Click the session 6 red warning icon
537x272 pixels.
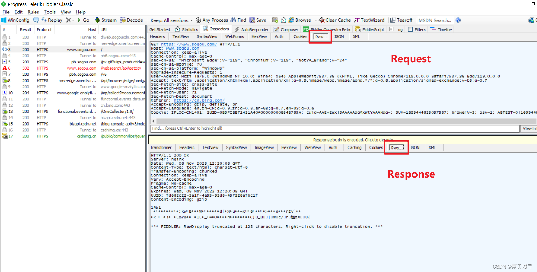click(5, 68)
